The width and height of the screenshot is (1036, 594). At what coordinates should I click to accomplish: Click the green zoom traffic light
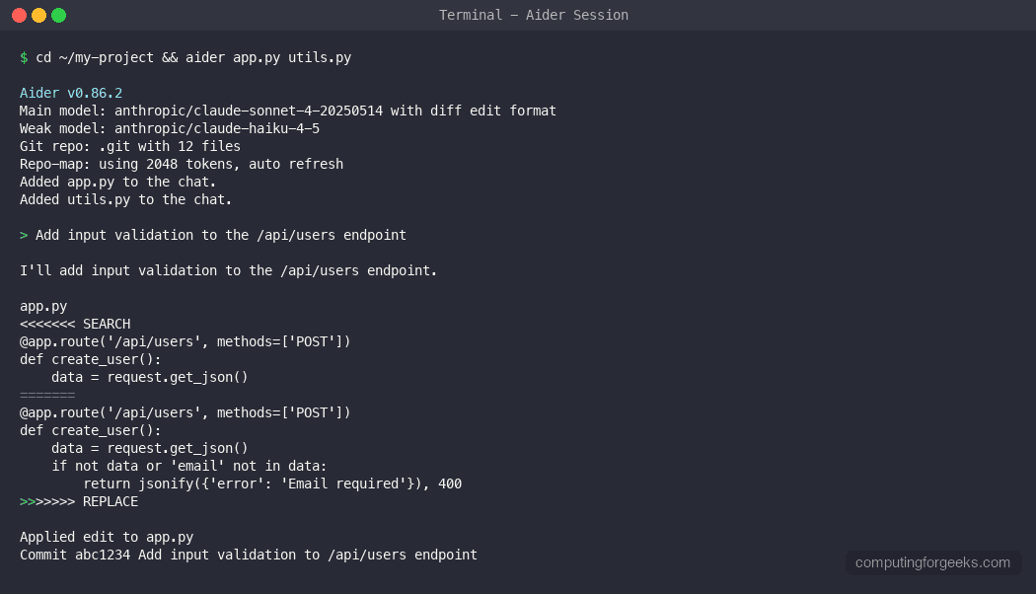point(57,15)
